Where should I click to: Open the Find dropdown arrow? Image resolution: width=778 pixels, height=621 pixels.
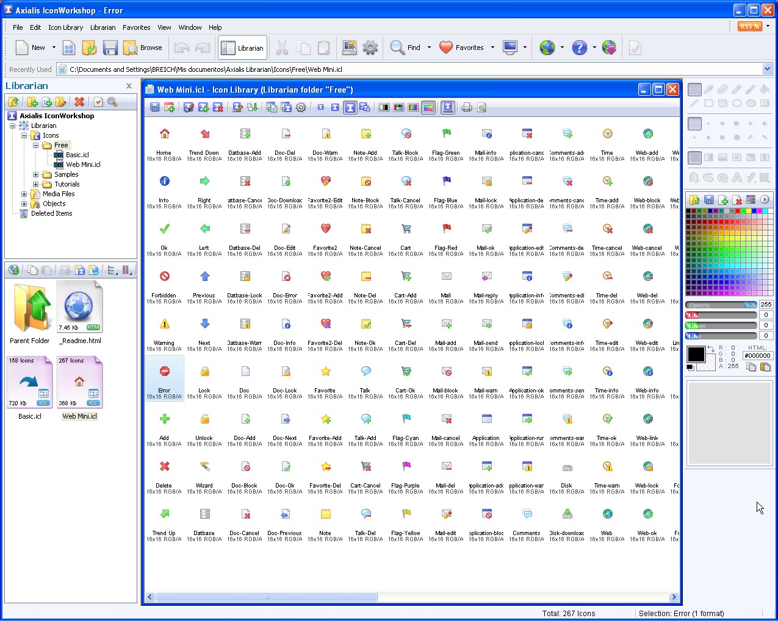[x=429, y=48]
